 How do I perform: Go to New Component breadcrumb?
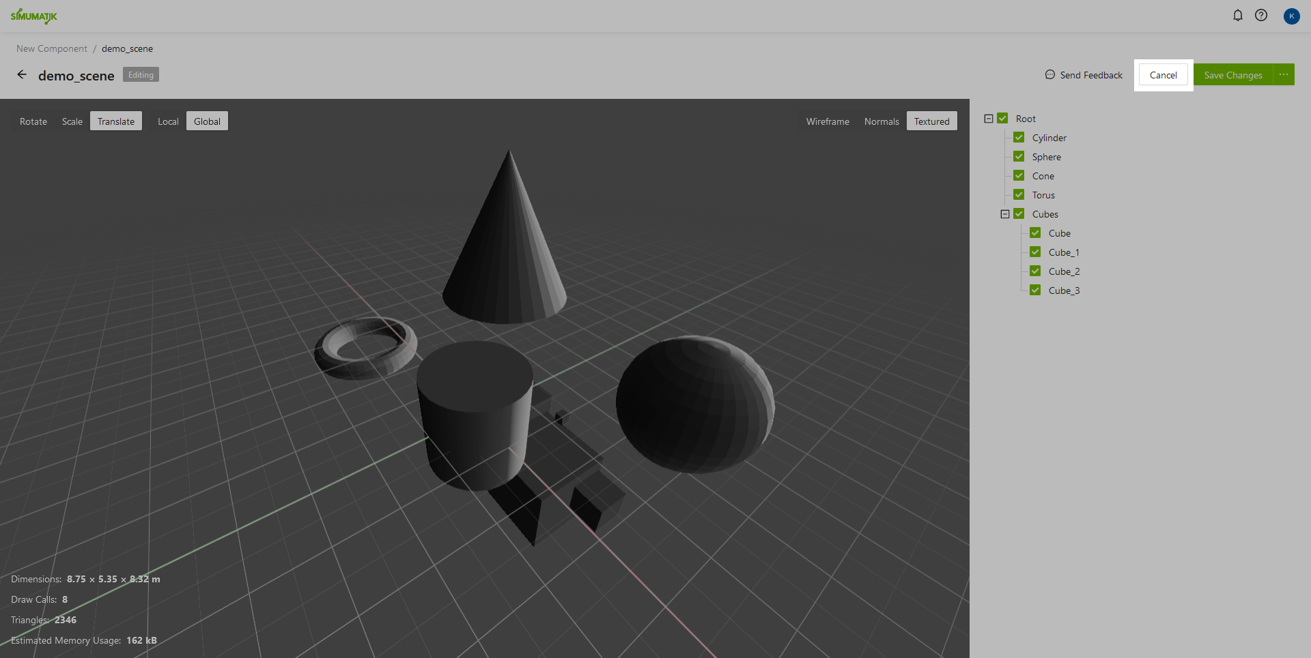52,48
